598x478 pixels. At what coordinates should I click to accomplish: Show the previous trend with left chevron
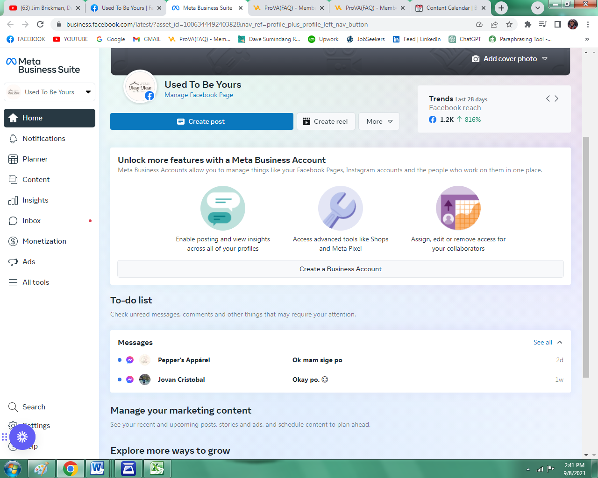(548, 98)
